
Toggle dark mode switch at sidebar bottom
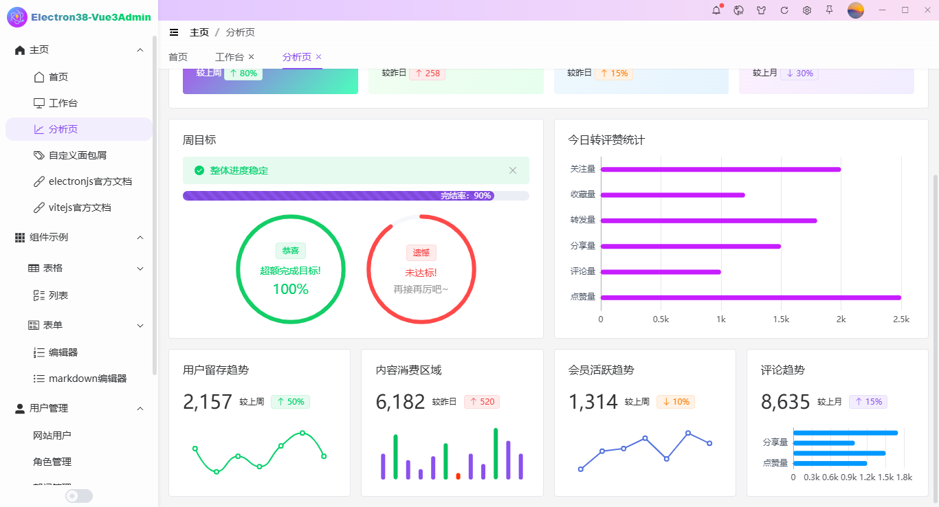(x=78, y=495)
